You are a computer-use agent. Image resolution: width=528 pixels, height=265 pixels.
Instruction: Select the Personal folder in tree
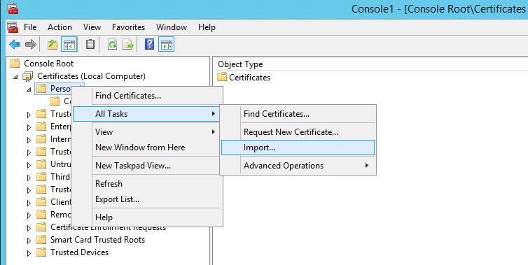pyautogui.click(x=60, y=88)
